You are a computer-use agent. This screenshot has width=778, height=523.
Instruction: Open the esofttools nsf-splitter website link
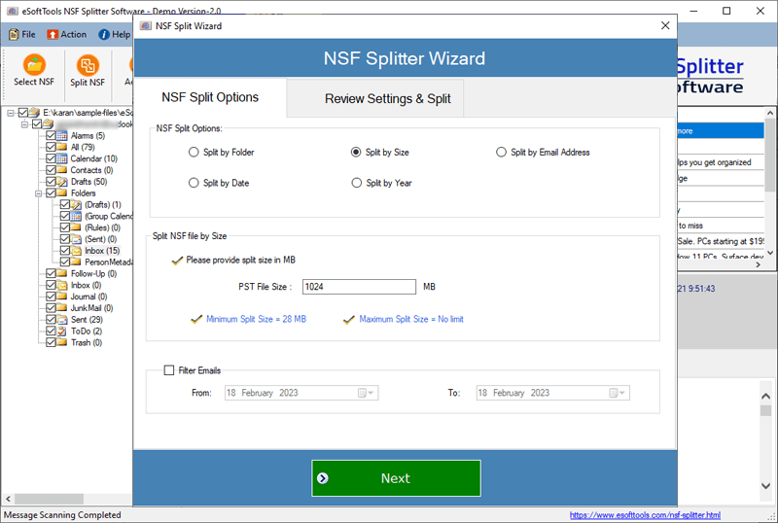tap(645, 515)
